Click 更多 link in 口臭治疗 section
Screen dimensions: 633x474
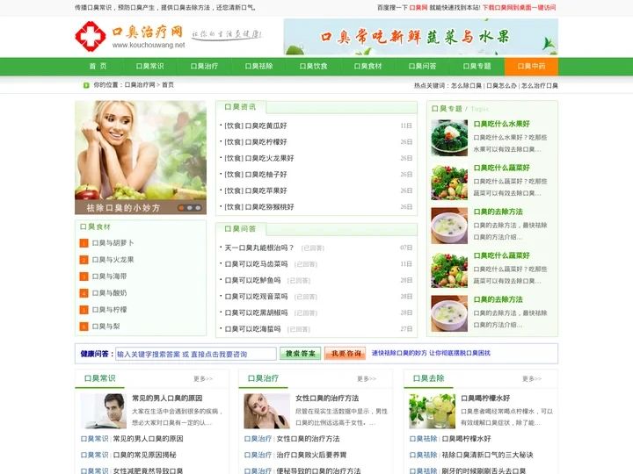point(367,379)
